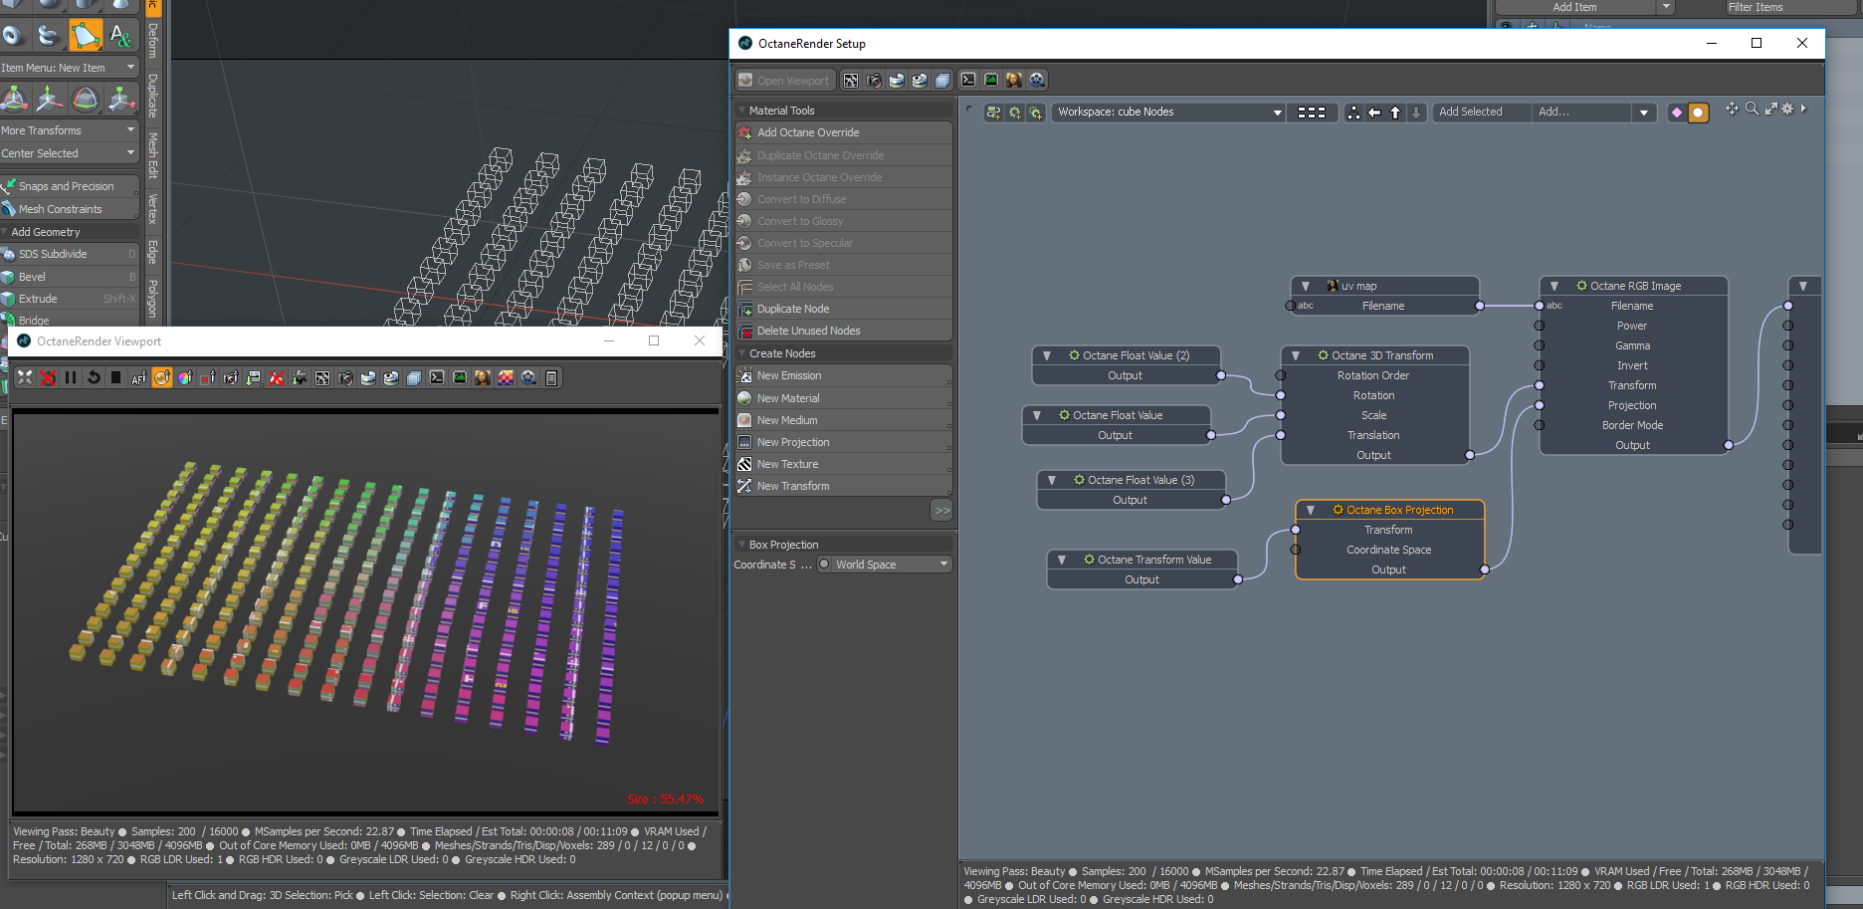This screenshot has height=909, width=1863.
Task: Click the Mona Lisa image icon in viewport toolbar
Action: [483, 377]
